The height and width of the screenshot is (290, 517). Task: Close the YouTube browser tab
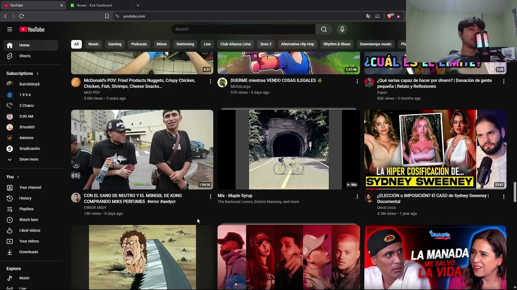pyautogui.click(x=61, y=5)
